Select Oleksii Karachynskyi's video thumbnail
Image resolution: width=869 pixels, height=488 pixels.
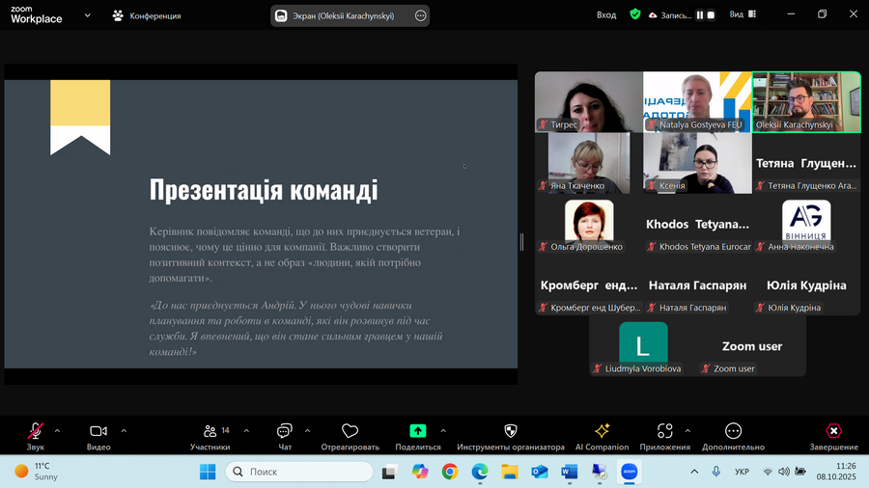click(x=806, y=101)
